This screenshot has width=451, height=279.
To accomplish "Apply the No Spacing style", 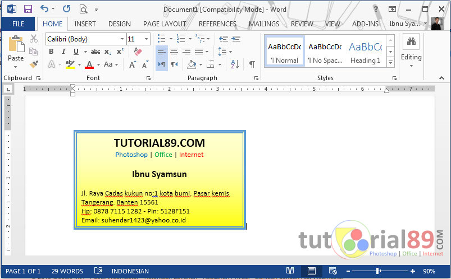I will coord(325,52).
